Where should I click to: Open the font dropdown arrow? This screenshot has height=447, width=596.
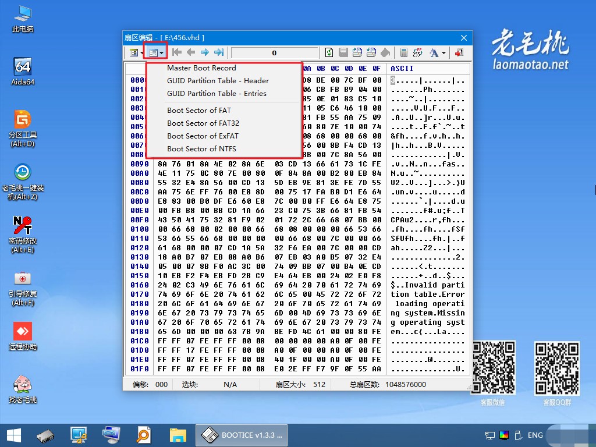coord(444,53)
